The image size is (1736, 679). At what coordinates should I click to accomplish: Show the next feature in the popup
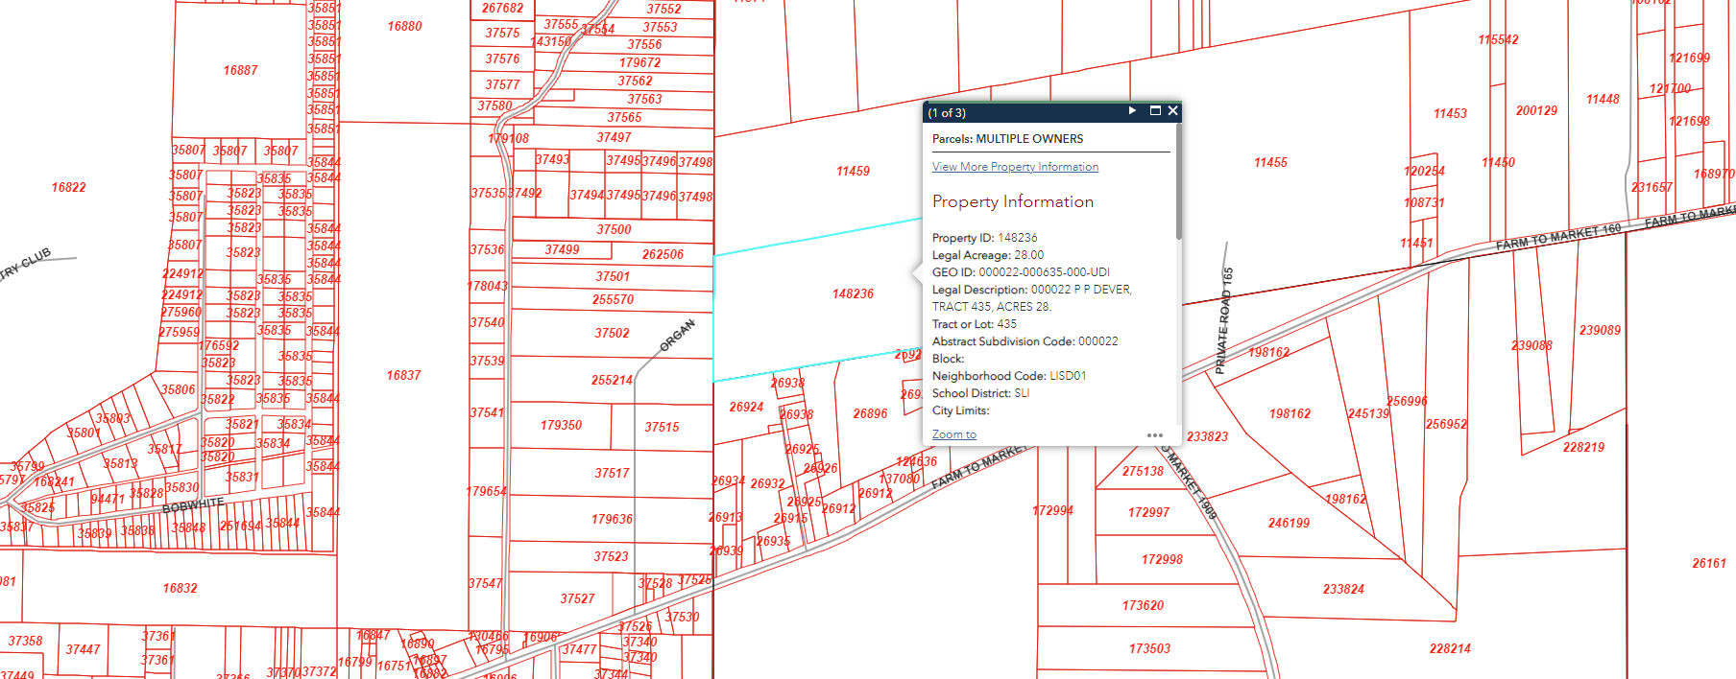tap(1132, 111)
